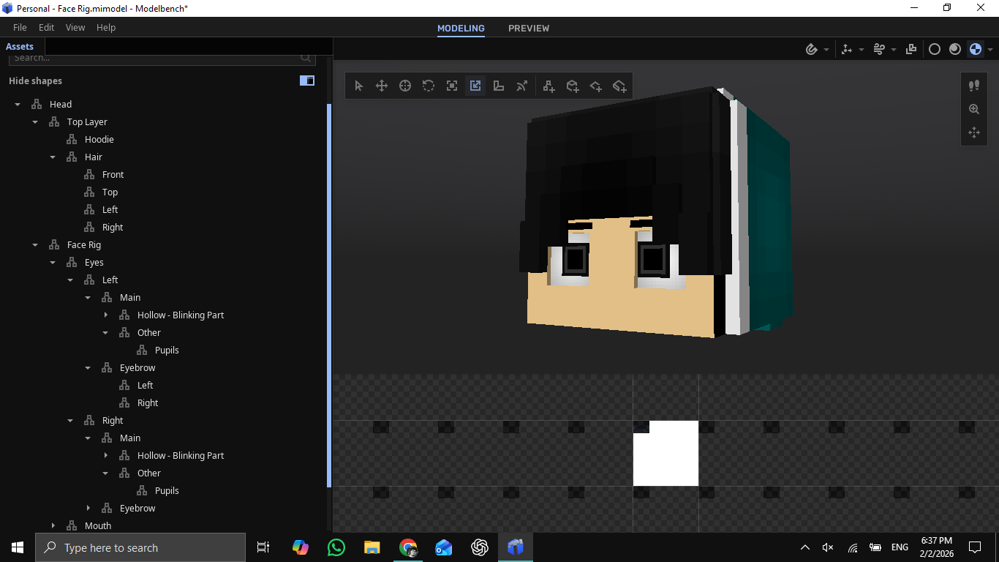Screen dimensions: 999x562
Task: Click the blue swatch near Hide shapes
Action: pos(306,80)
